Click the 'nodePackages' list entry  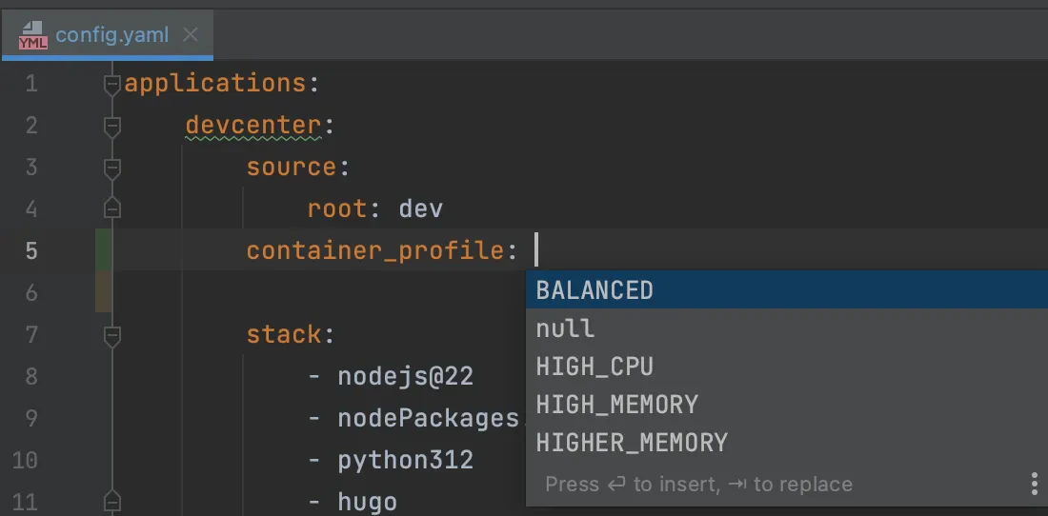(429, 418)
